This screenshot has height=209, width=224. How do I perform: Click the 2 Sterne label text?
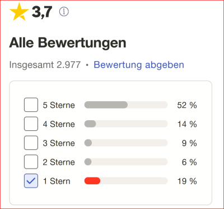[59, 162]
